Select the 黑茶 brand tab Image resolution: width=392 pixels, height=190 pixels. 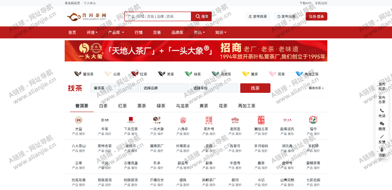142,106
